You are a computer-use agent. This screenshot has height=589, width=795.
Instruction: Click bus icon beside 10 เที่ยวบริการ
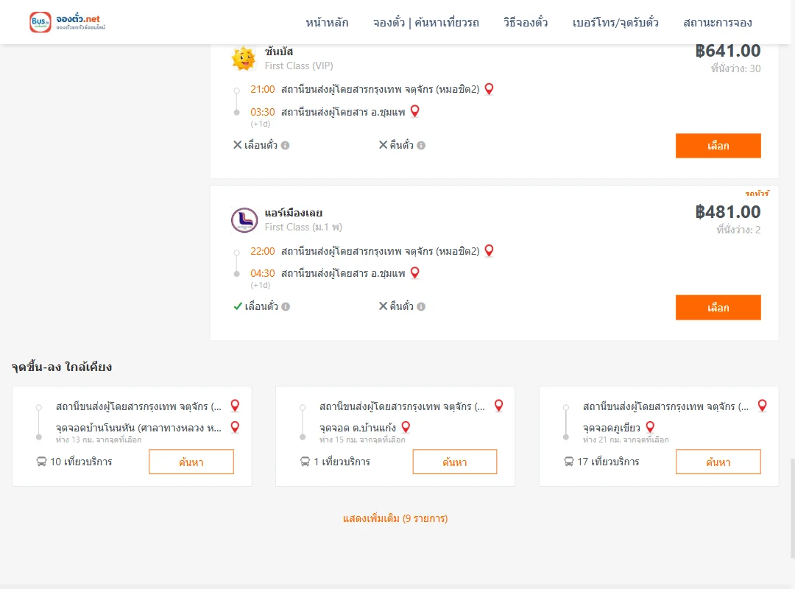(41, 462)
